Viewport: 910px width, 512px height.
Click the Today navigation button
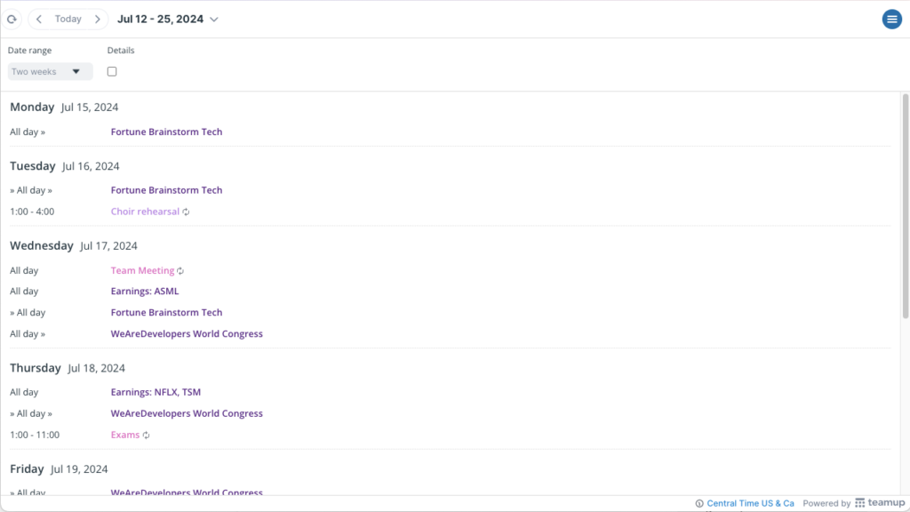click(68, 19)
